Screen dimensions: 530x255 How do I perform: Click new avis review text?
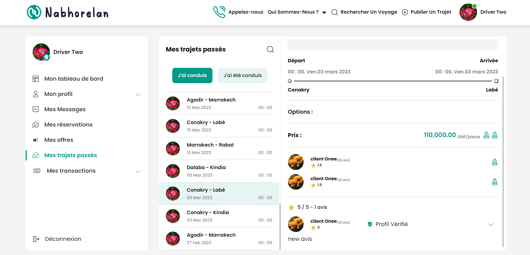coord(300,239)
